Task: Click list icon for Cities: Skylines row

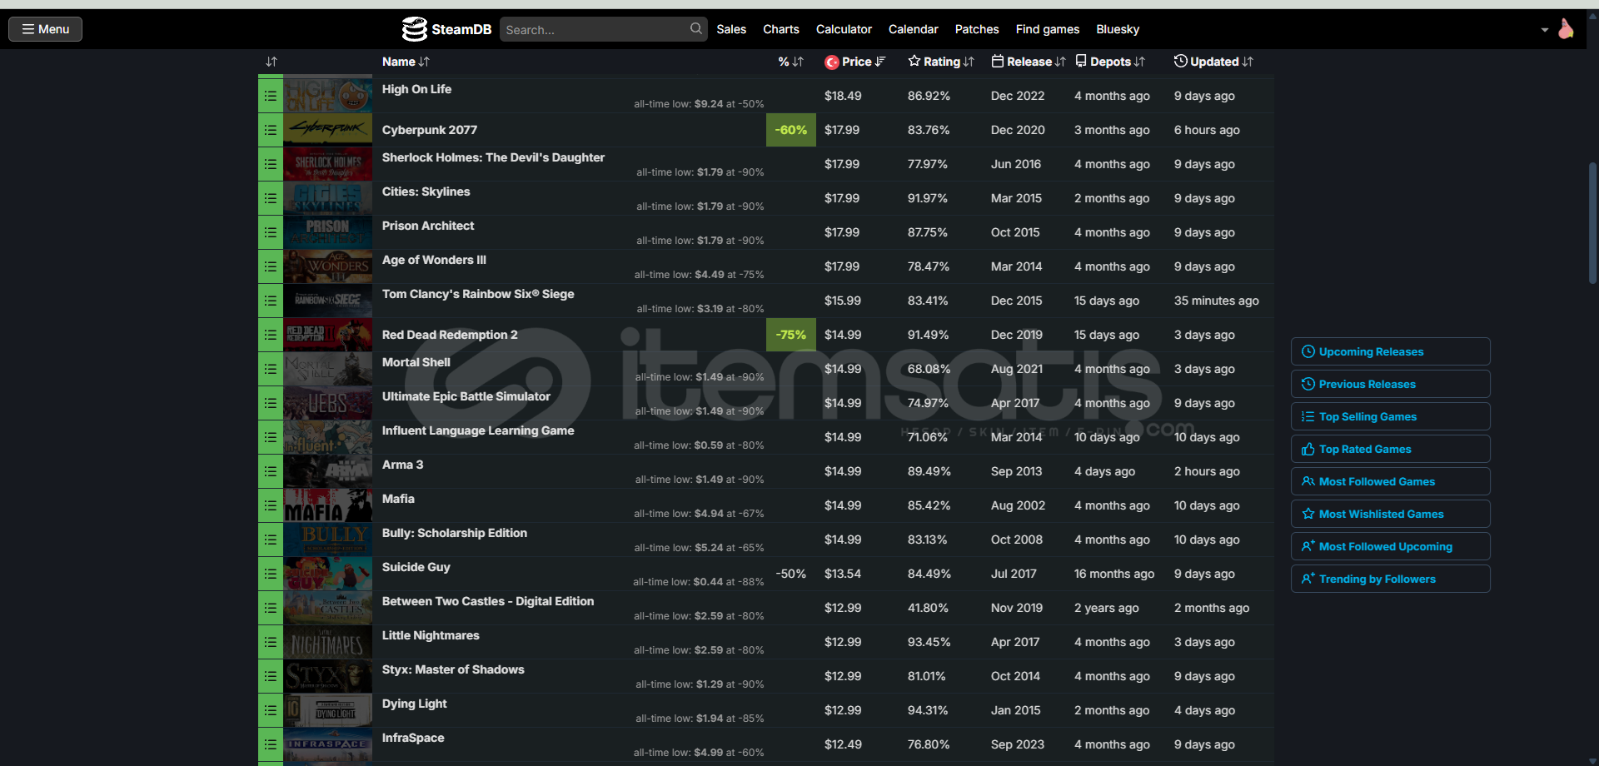Action: (x=271, y=198)
